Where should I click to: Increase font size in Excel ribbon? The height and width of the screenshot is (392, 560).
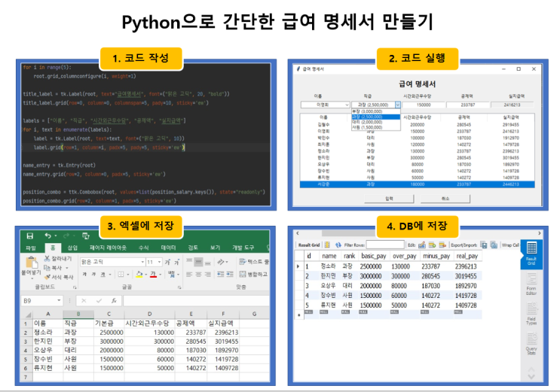coord(167,262)
